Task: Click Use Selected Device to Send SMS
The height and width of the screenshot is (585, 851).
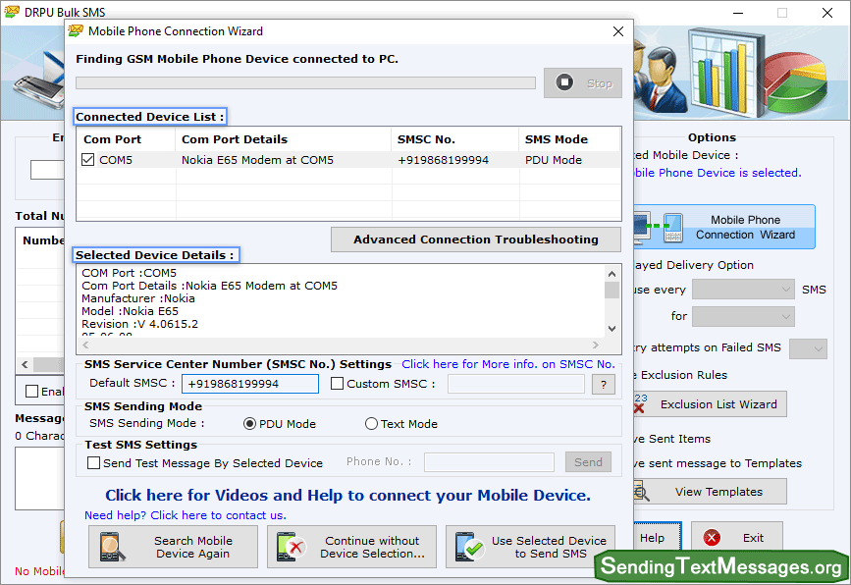Action: click(x=530, y=547)
